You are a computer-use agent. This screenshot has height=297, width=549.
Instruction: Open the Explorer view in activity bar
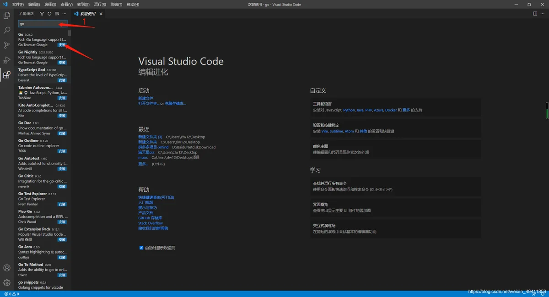pyautogui.click(x=7, y=16)
